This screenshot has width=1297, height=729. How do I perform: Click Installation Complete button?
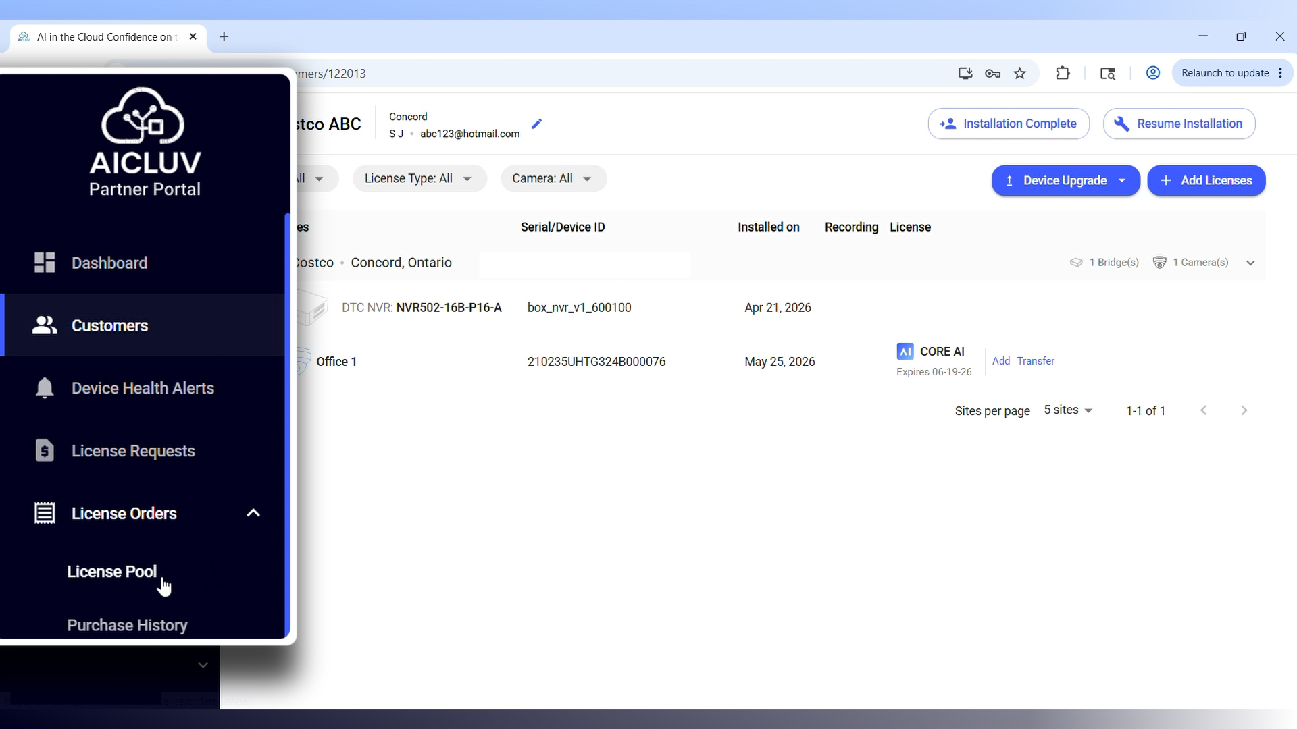point(1009,124)
